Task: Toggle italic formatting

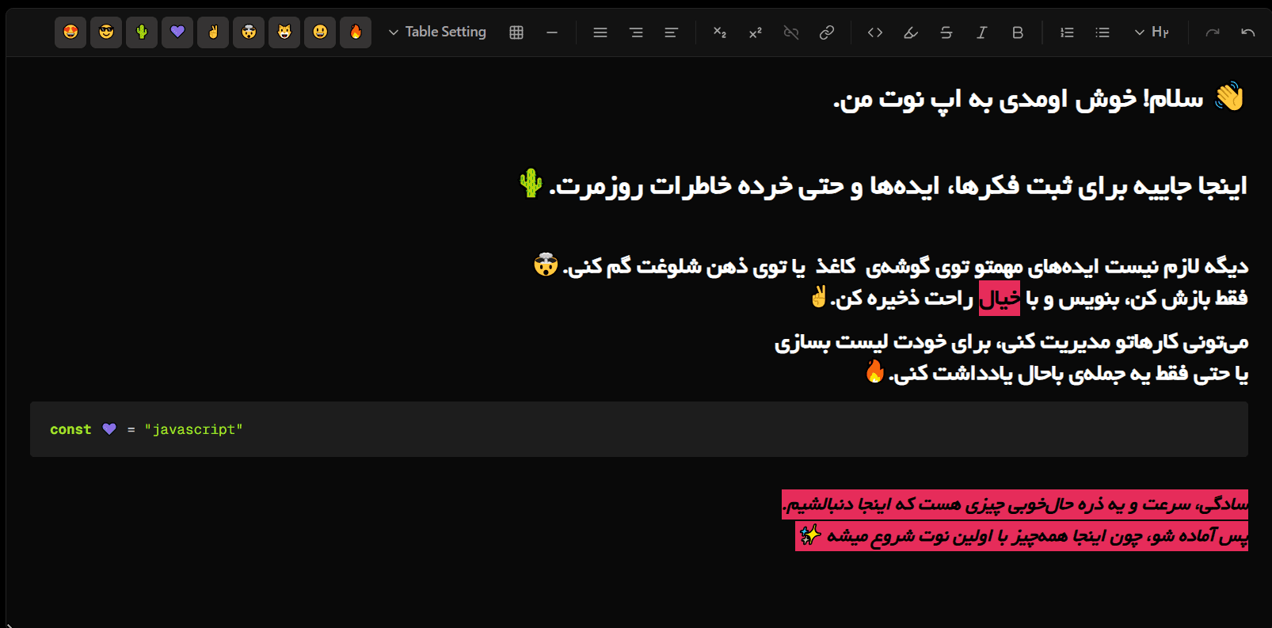Action: [982, 32]
